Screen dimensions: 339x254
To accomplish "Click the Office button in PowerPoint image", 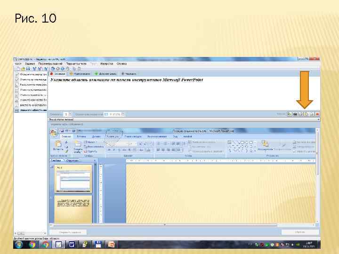I will [x=54, y=133].
